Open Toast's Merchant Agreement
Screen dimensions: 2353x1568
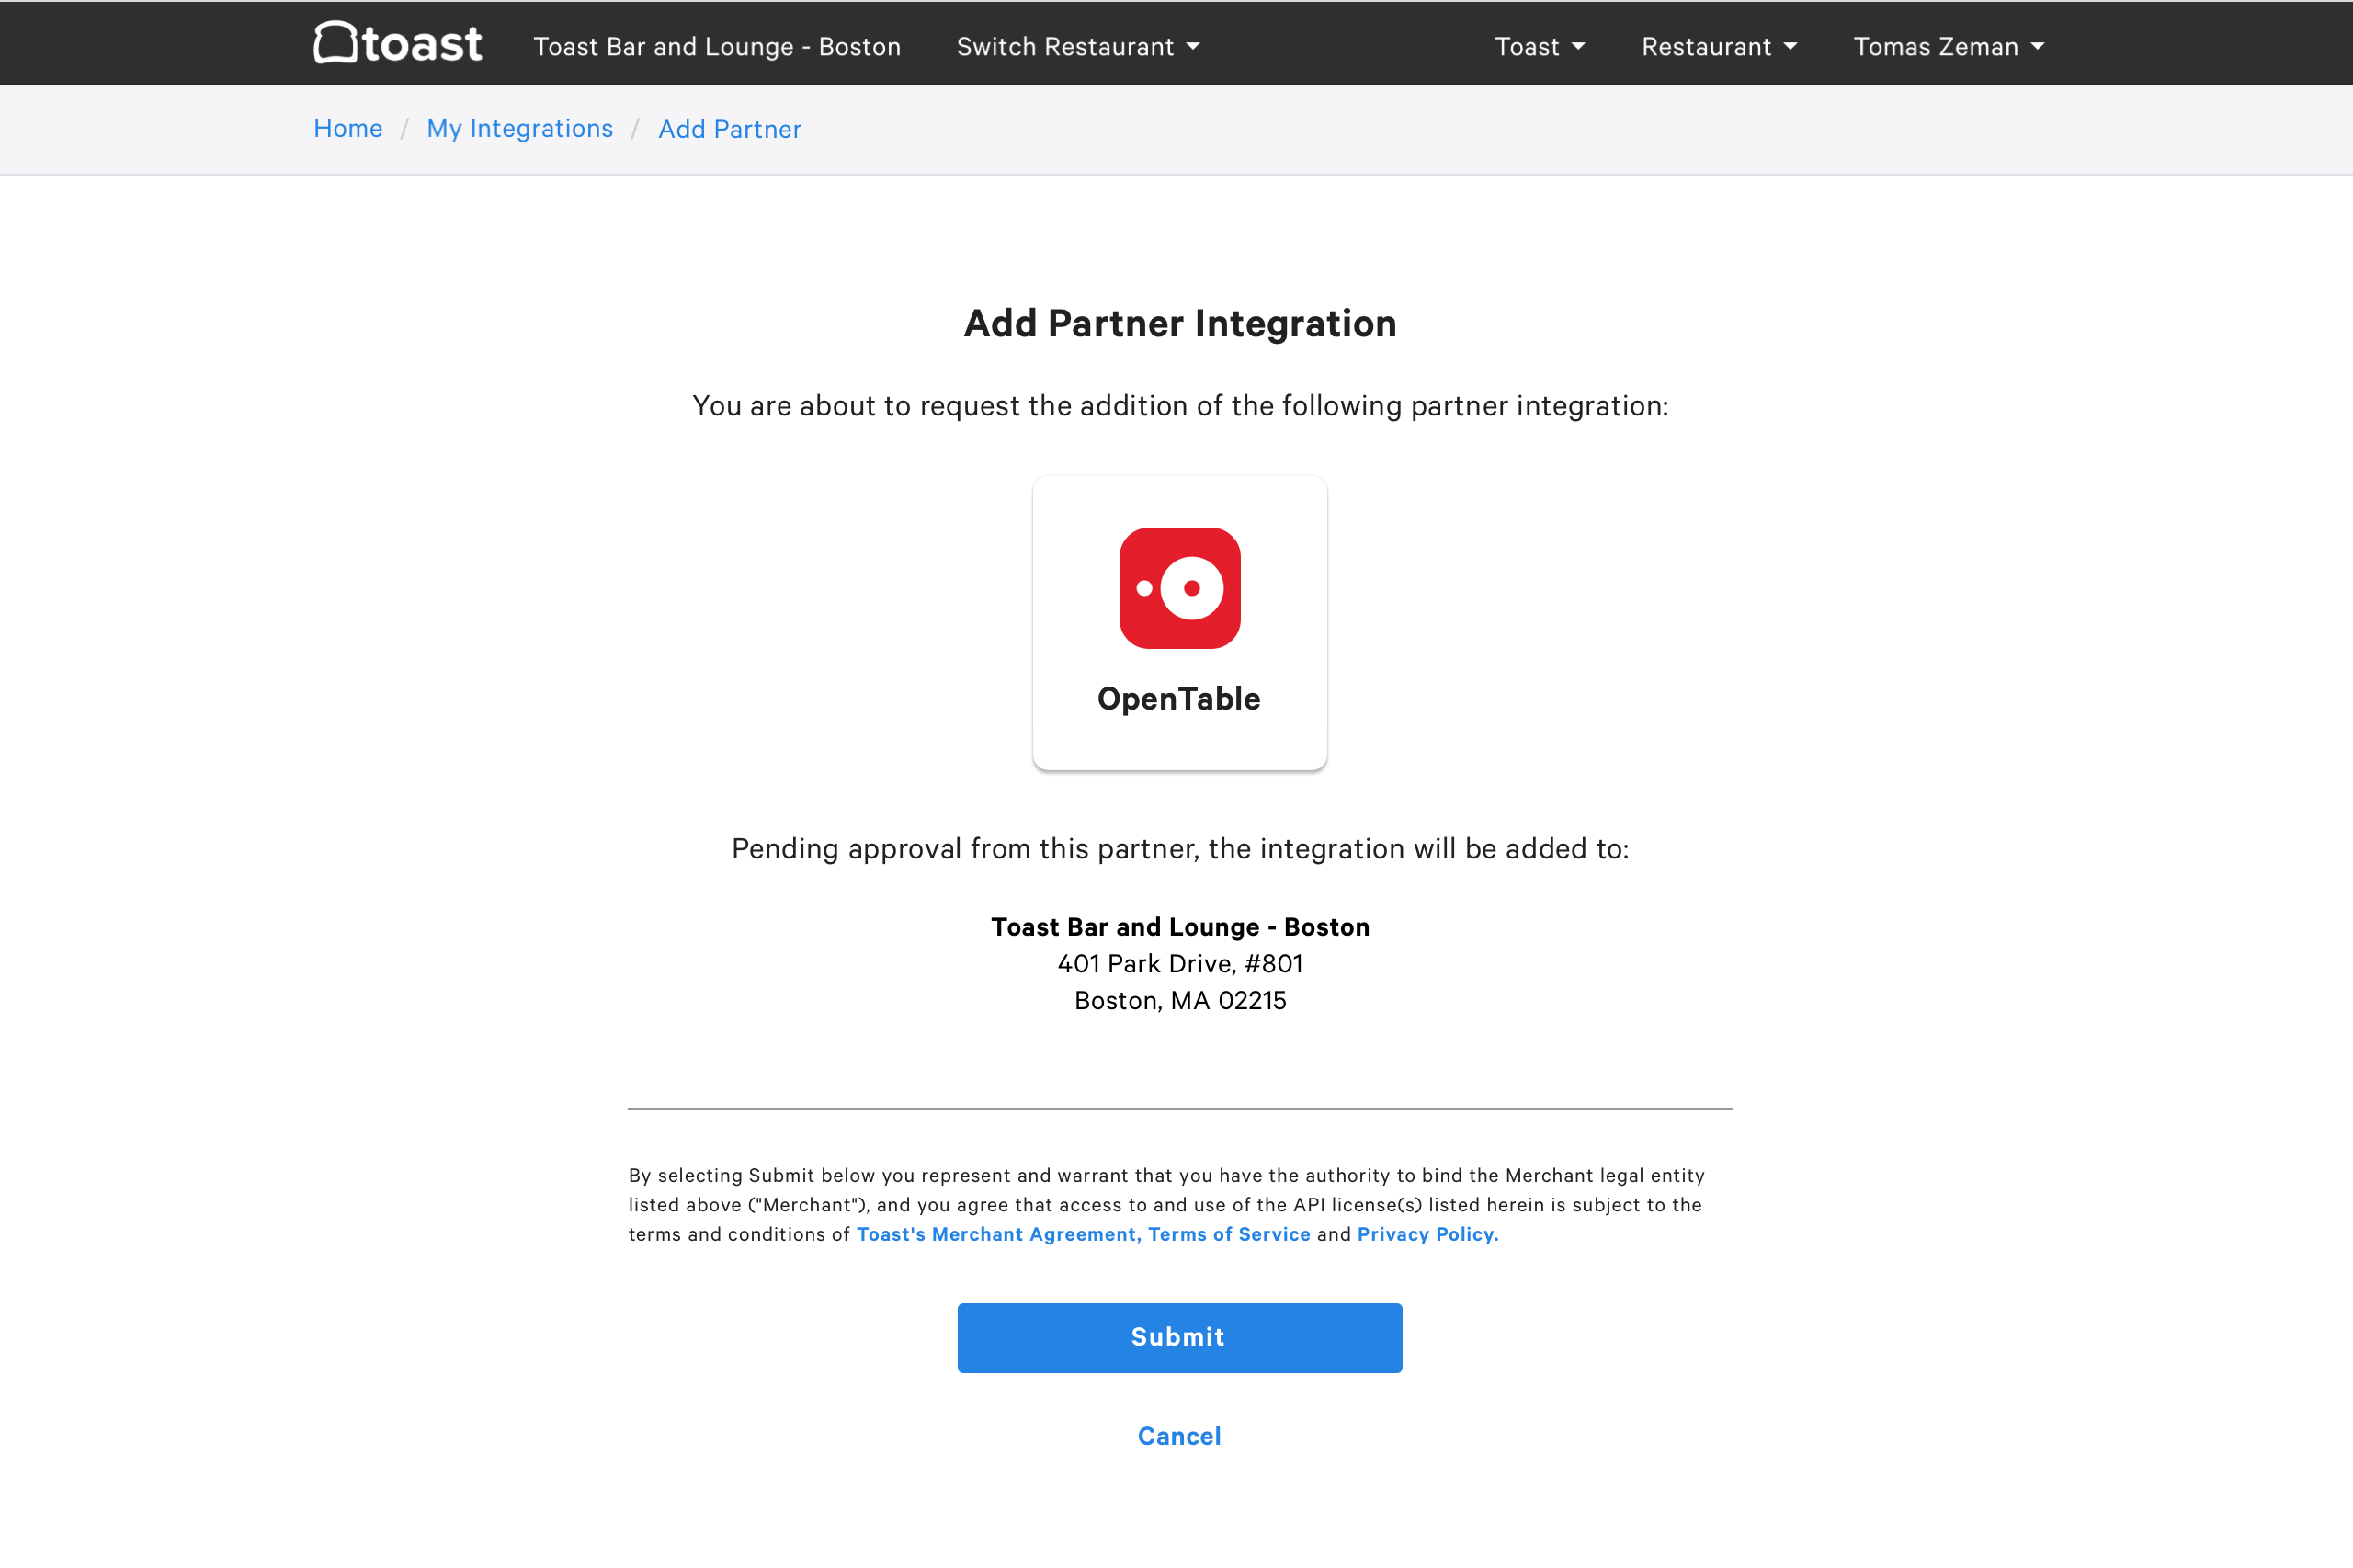(997, 1234)
